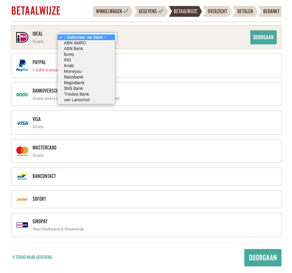Select Giropay for Germany and Austria
Image resolution: width=292 pixels, height=273 pixels.
click(x=146, y=225)
